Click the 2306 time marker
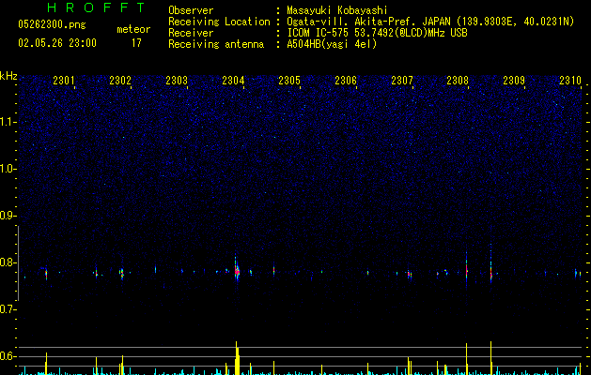Screen dimensions: 591x375 click(346, 81)
